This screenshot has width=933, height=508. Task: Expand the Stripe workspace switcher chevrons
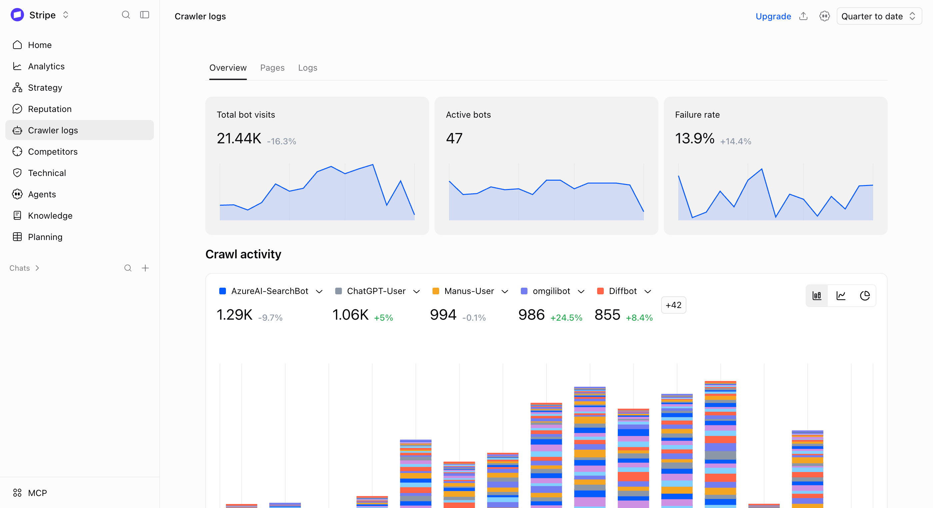click(66, 15)
